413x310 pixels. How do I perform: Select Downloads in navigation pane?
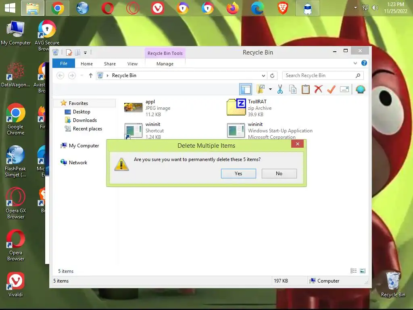click(x=85, y=120)
